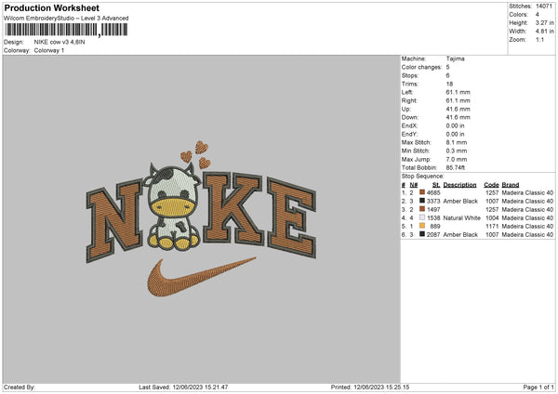558x394 pixels.
Task: Select the 'Code' column header
Action: coord(491,185)
